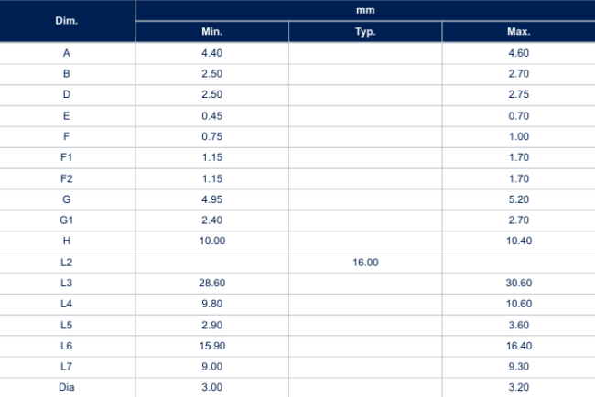Select the Max. value in row D
This screenshot has width=595, height=397.
click(x=518, y=95)
